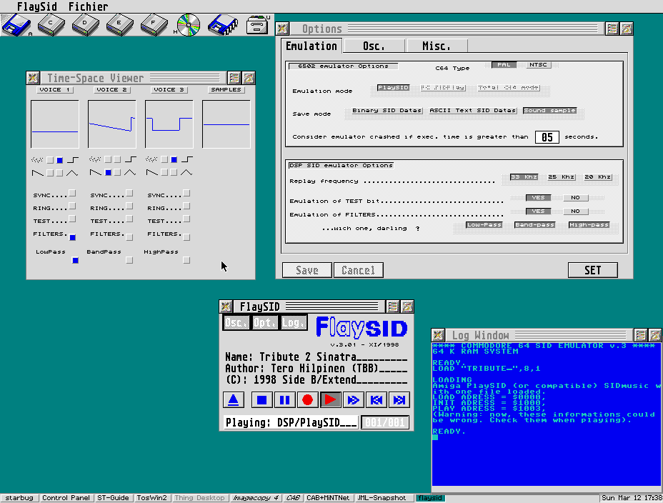Screen dimensions: 663x503
Task: Select NO for Emulation of TEST bit
Action: click(575, 197)
